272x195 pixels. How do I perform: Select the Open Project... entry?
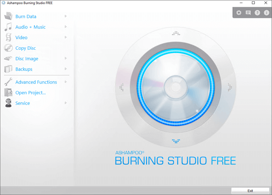click(31, 93)
